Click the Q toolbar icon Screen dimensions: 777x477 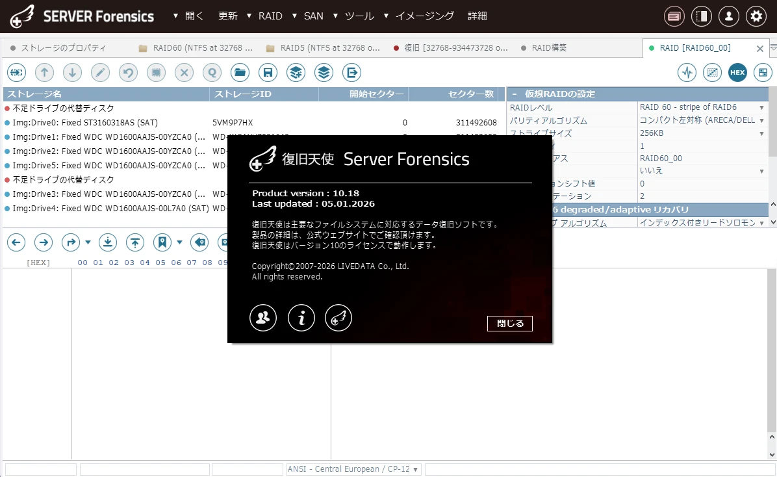pyautogui.click(x=212, y=73)
